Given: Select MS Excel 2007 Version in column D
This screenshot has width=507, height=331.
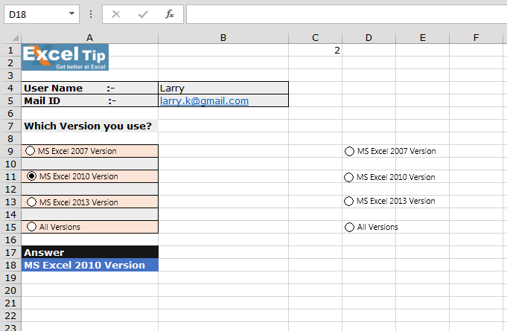Looking at the screenshot, I should (x=349, y=151).
